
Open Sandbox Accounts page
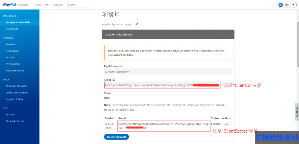tap(11, 44)
